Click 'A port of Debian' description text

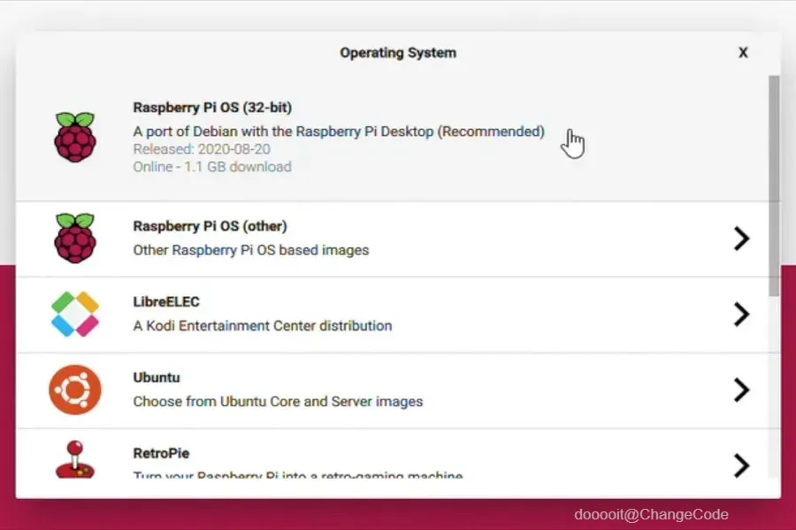tap(339, 132)
